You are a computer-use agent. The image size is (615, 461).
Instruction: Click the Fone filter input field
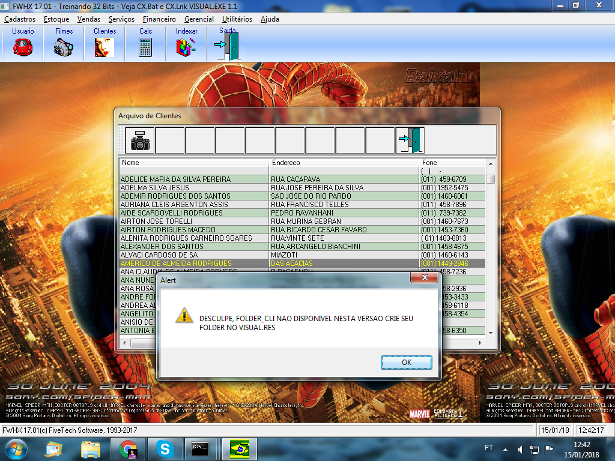pyautogui.click(x=452, y=171)
